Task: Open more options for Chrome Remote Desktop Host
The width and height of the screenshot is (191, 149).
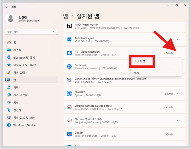Action: coord(178,107)
